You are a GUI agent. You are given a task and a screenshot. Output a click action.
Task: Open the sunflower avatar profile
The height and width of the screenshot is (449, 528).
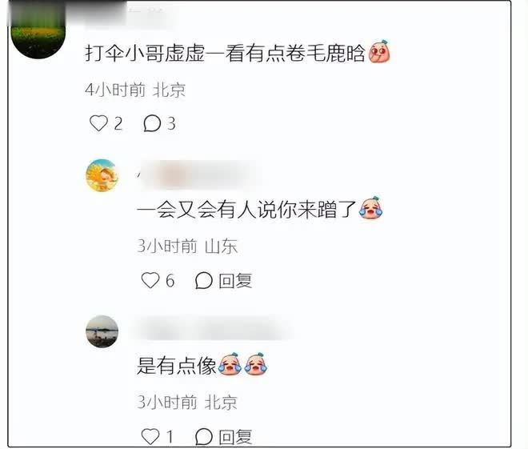[x=102, y=175]
